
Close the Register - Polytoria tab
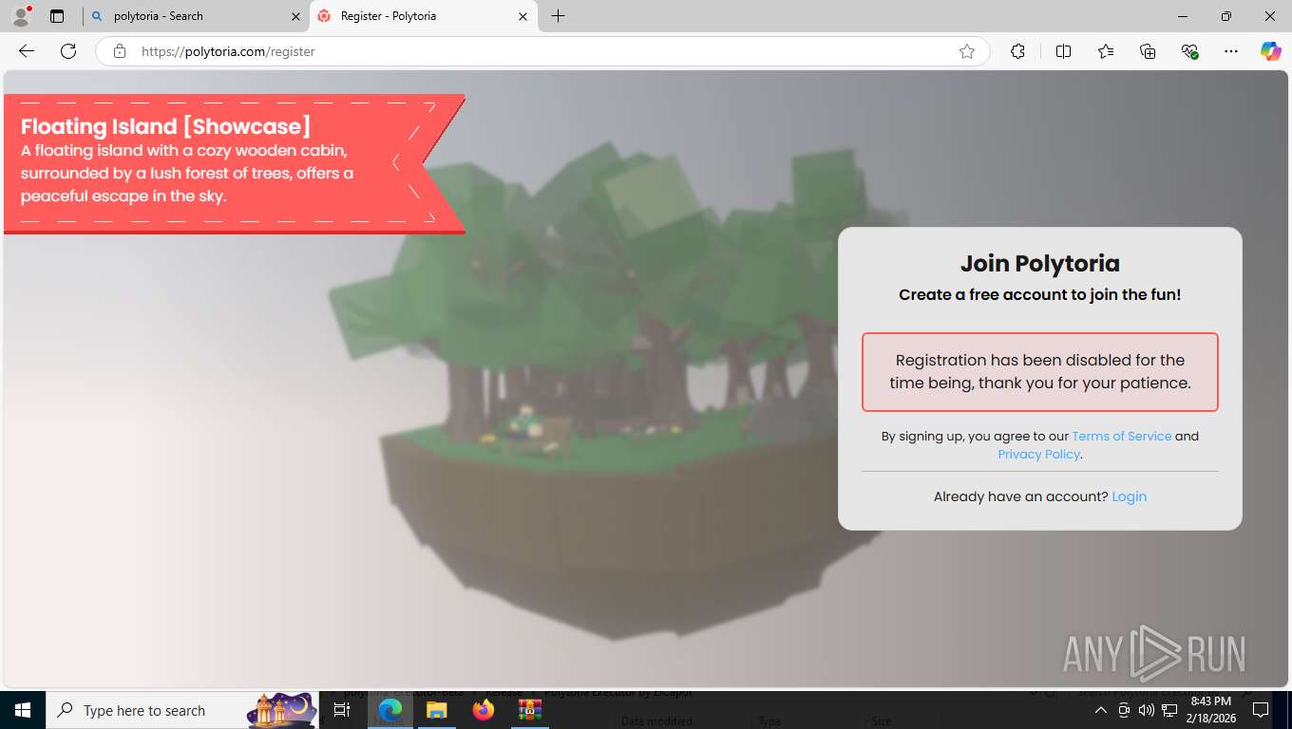522,16
